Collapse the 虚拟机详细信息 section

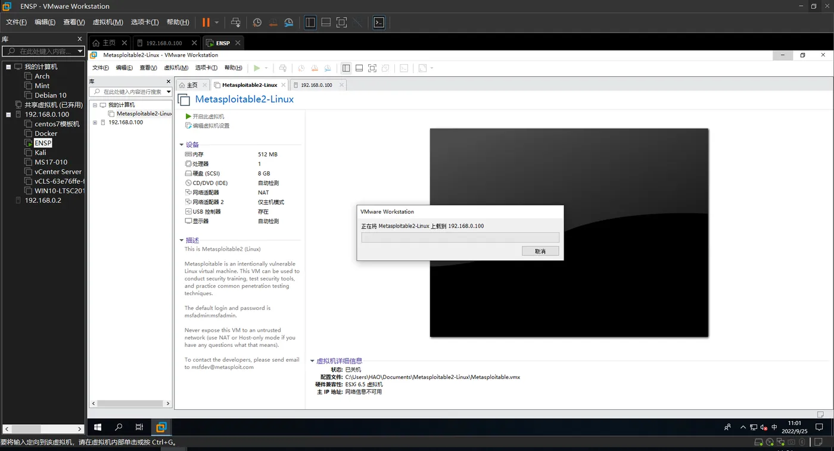pyautogui.click(x=312, y=361)
